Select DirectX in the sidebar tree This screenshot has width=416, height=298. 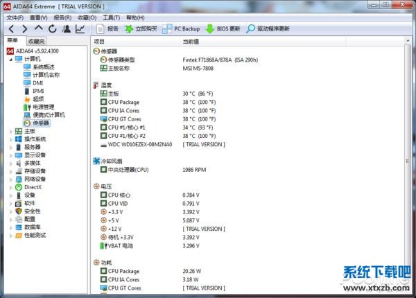tap(33, 187)
